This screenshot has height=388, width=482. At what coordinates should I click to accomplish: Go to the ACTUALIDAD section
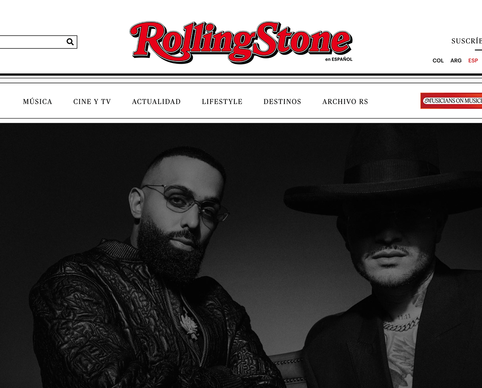[156, 102]
